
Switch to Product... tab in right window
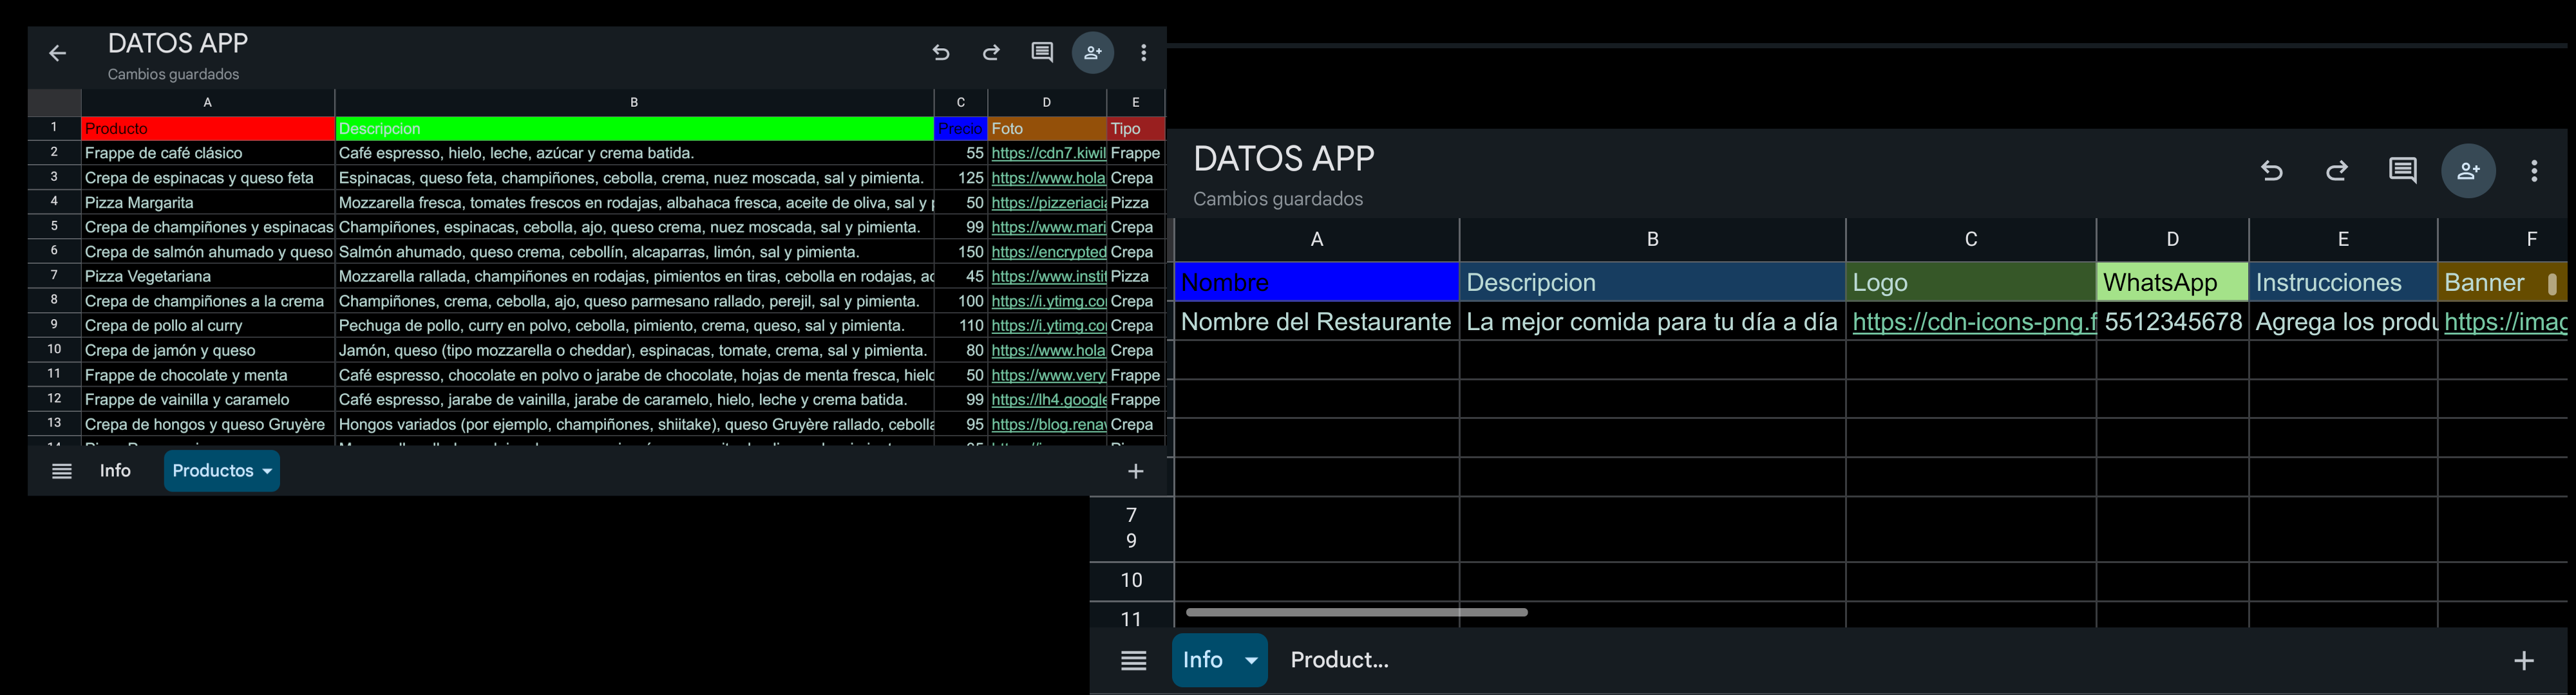tap(1339, 660)
